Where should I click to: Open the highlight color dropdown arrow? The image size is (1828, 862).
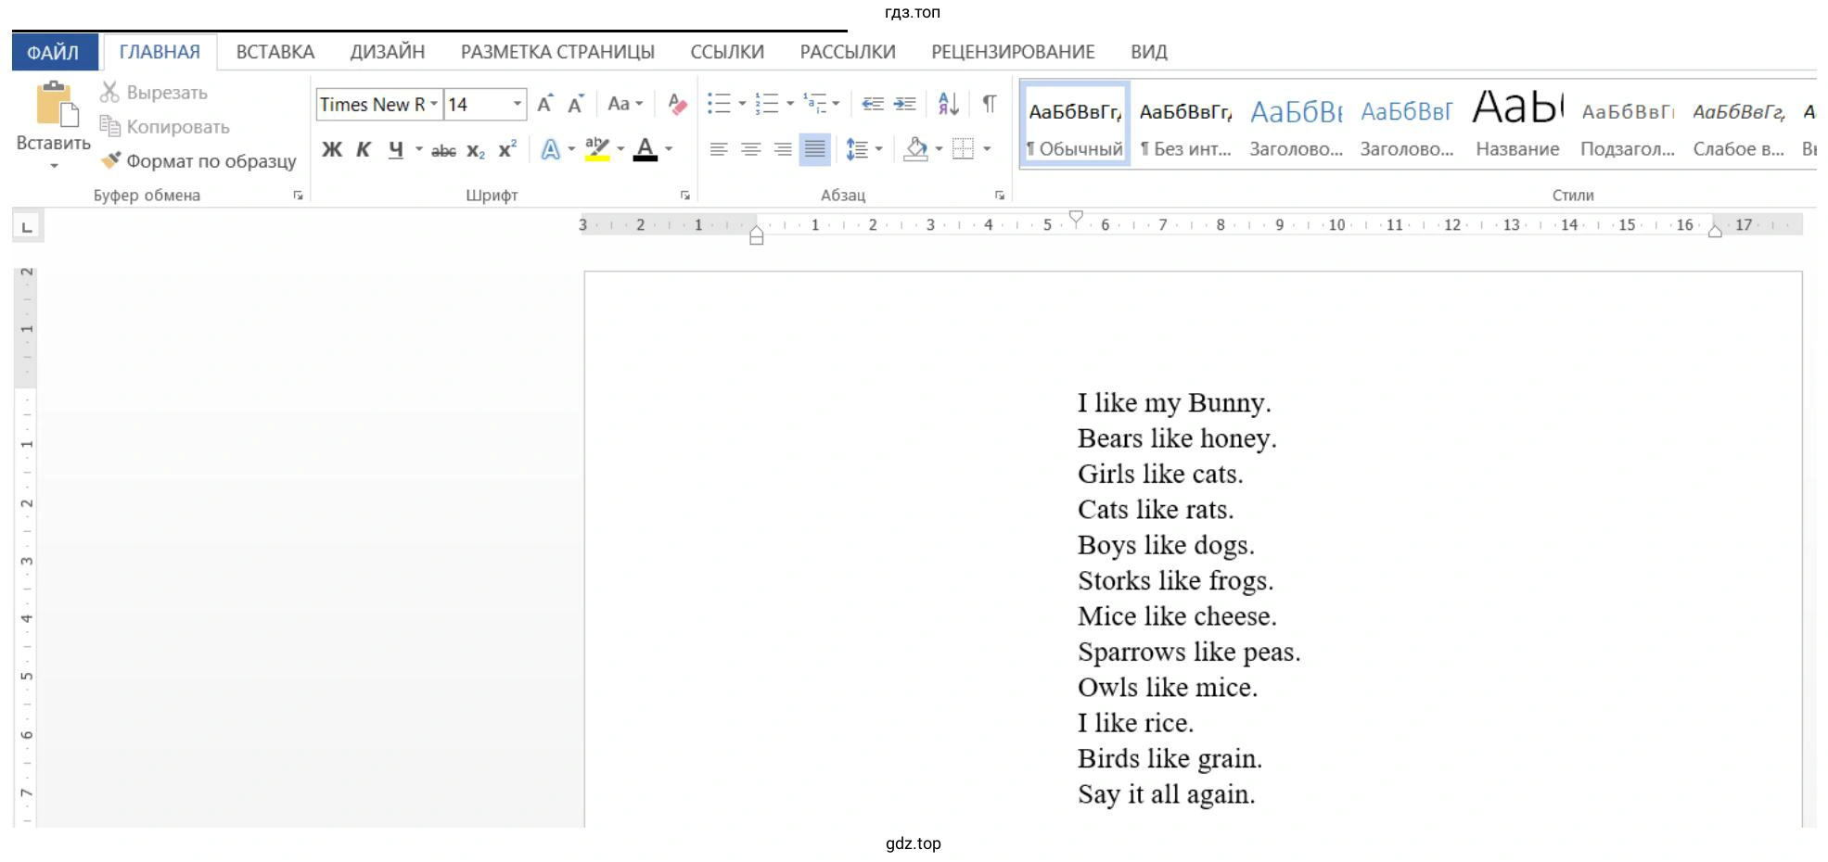620,149
